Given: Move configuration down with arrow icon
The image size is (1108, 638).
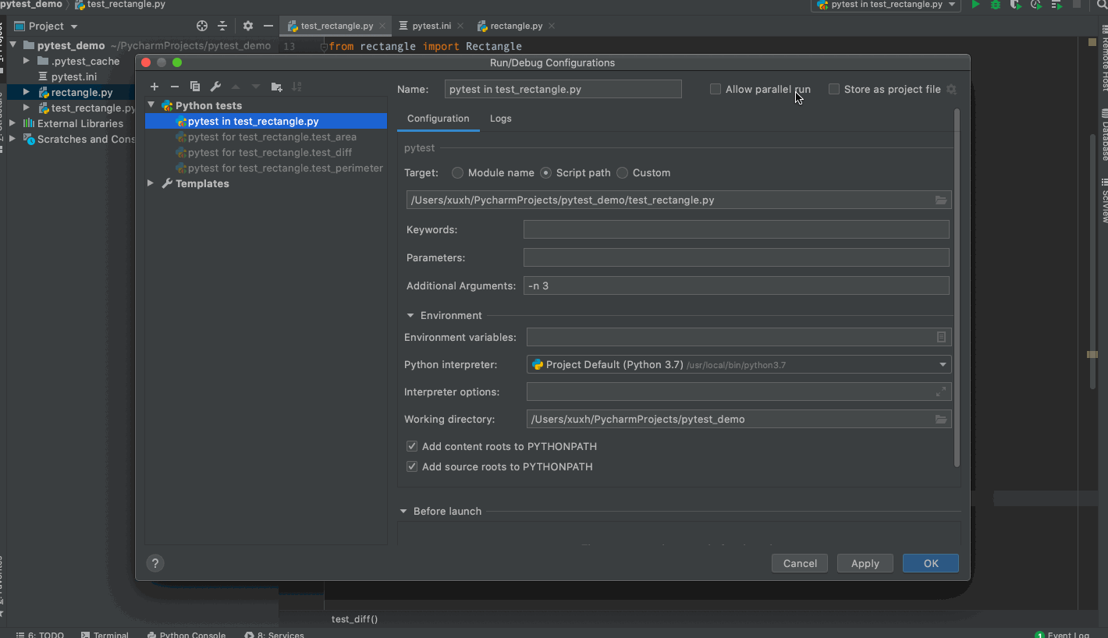Looking at the screenshot, I should point(256,87).
